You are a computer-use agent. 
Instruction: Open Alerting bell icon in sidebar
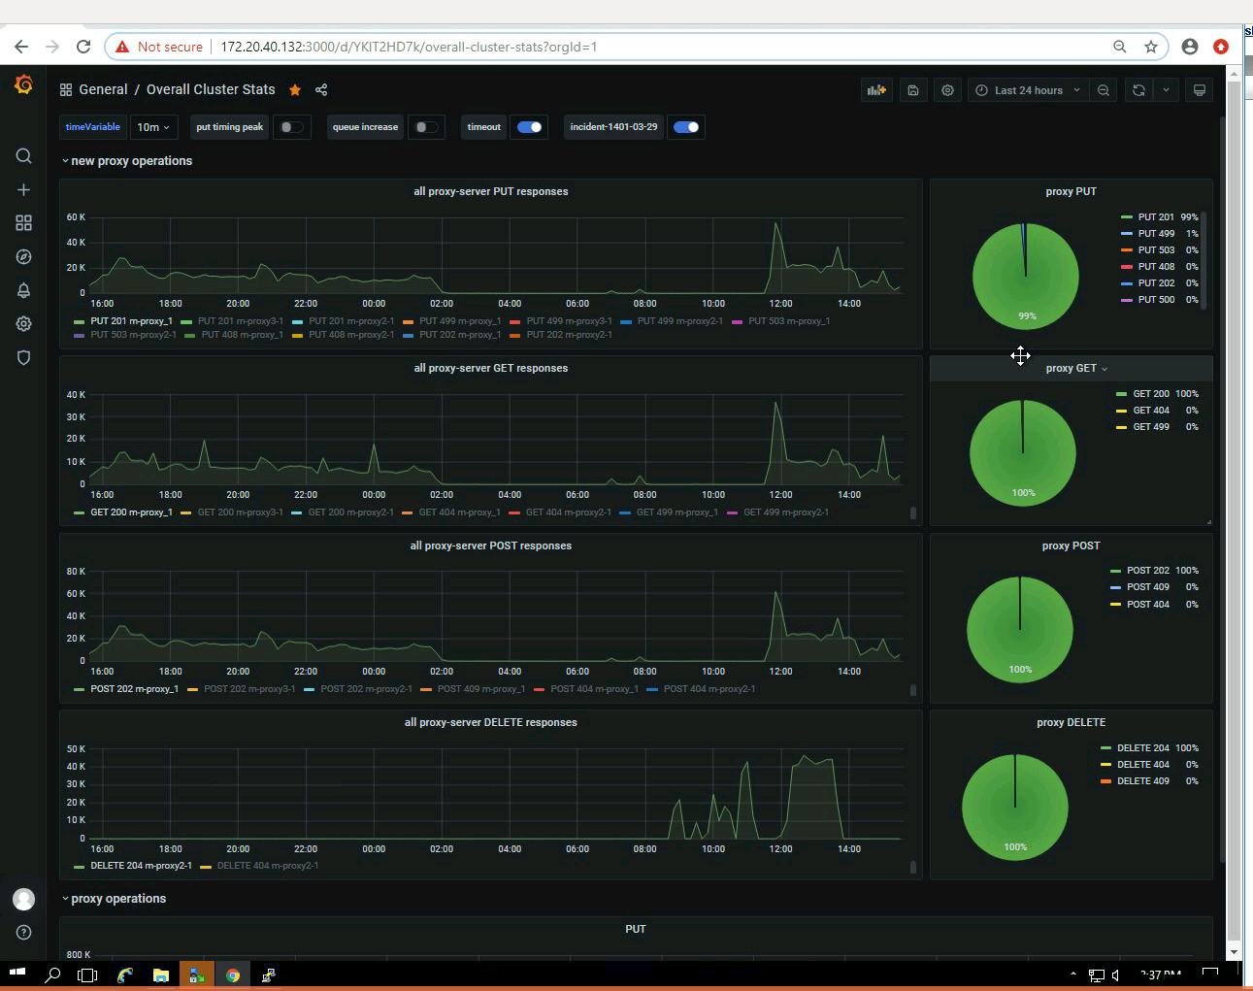(24, 290)
